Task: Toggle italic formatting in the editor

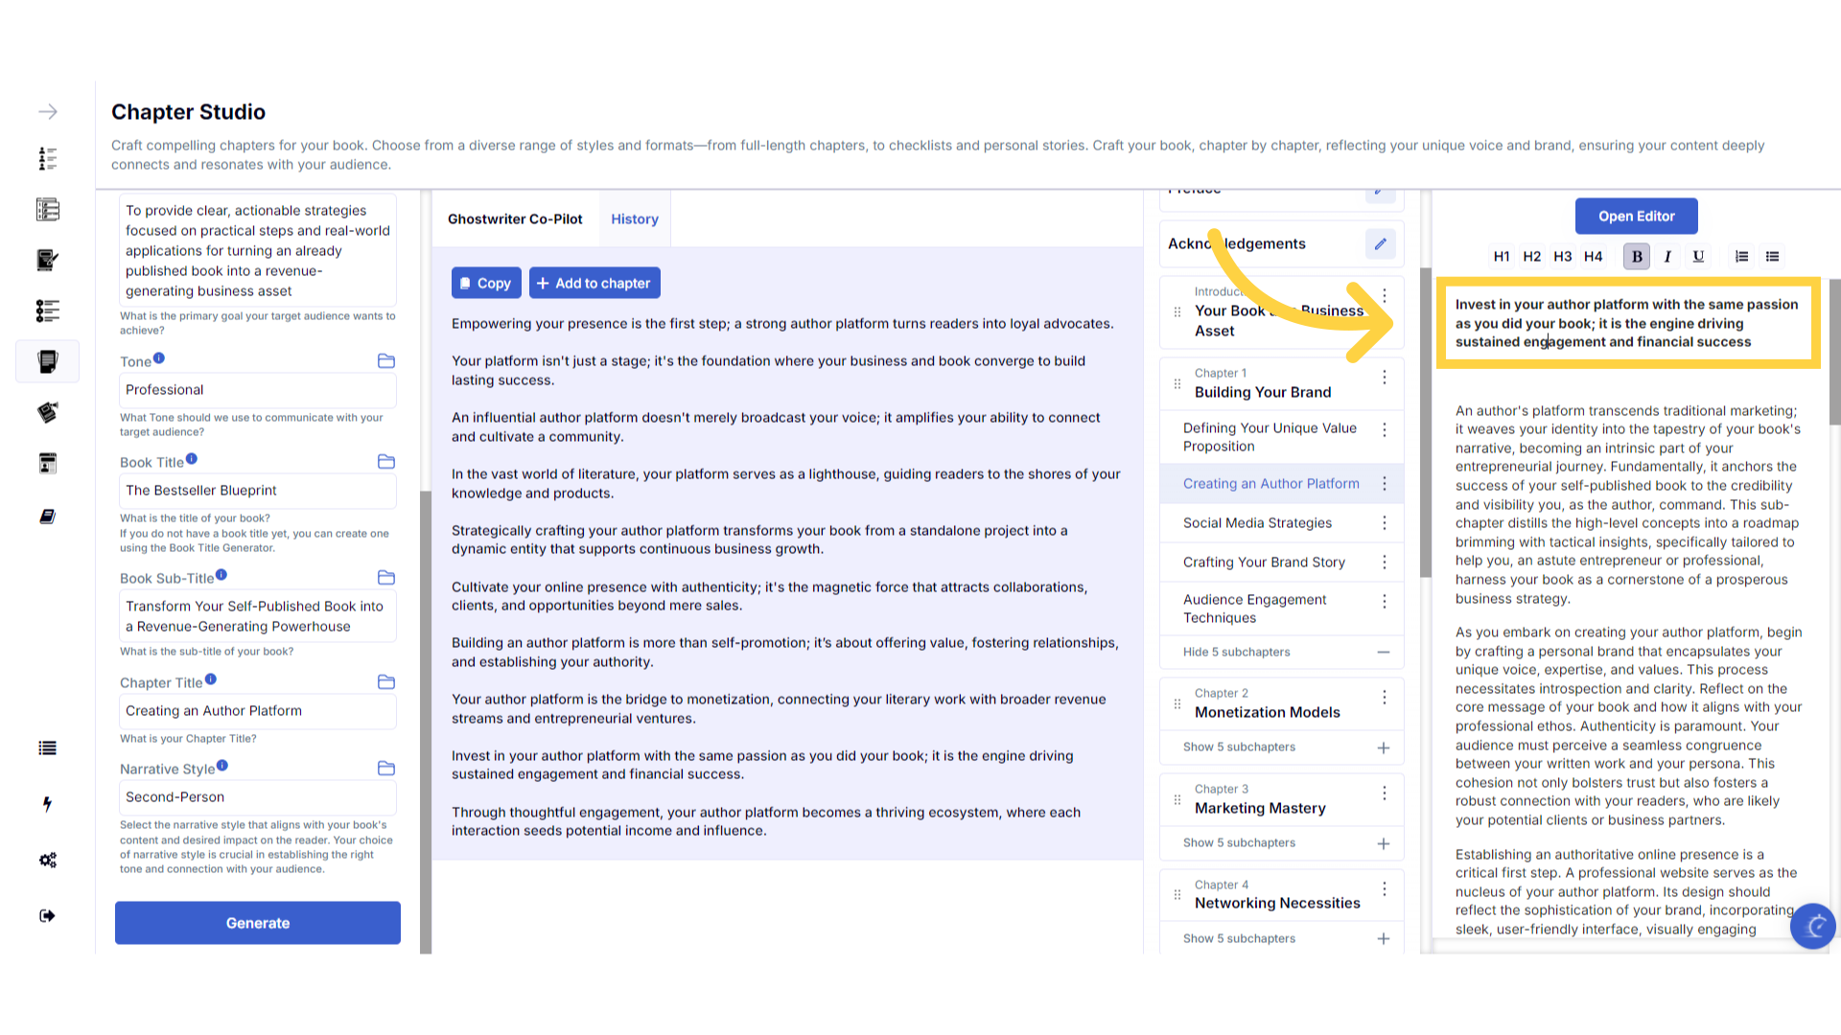Action: click(x=1667, y=257)
